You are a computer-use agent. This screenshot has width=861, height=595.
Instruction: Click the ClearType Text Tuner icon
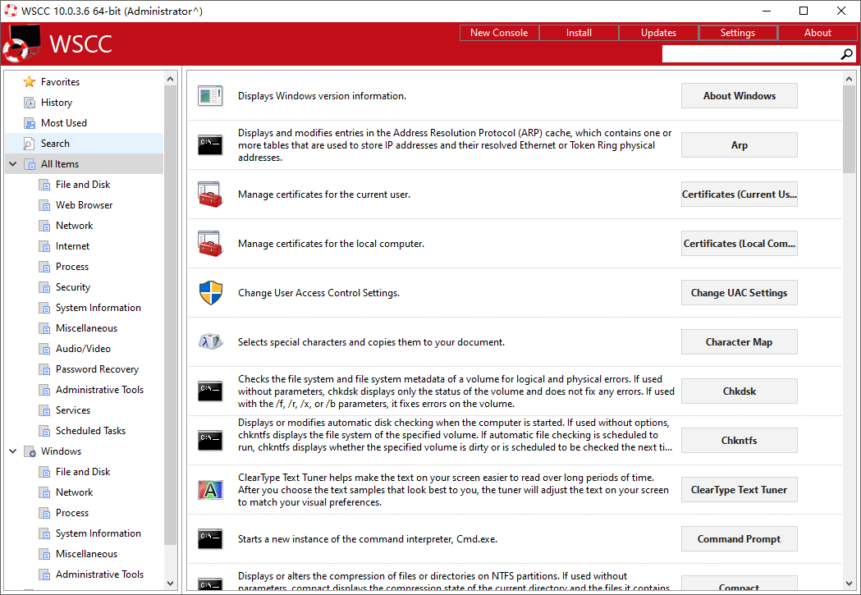pyautogui.click(x=210, y=490)
